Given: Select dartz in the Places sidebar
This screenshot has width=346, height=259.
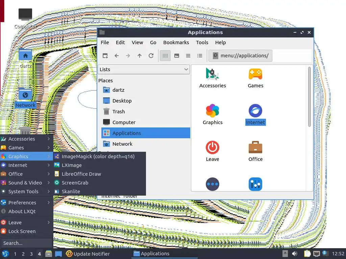Looking at the screenshot, I should [146, 90].
